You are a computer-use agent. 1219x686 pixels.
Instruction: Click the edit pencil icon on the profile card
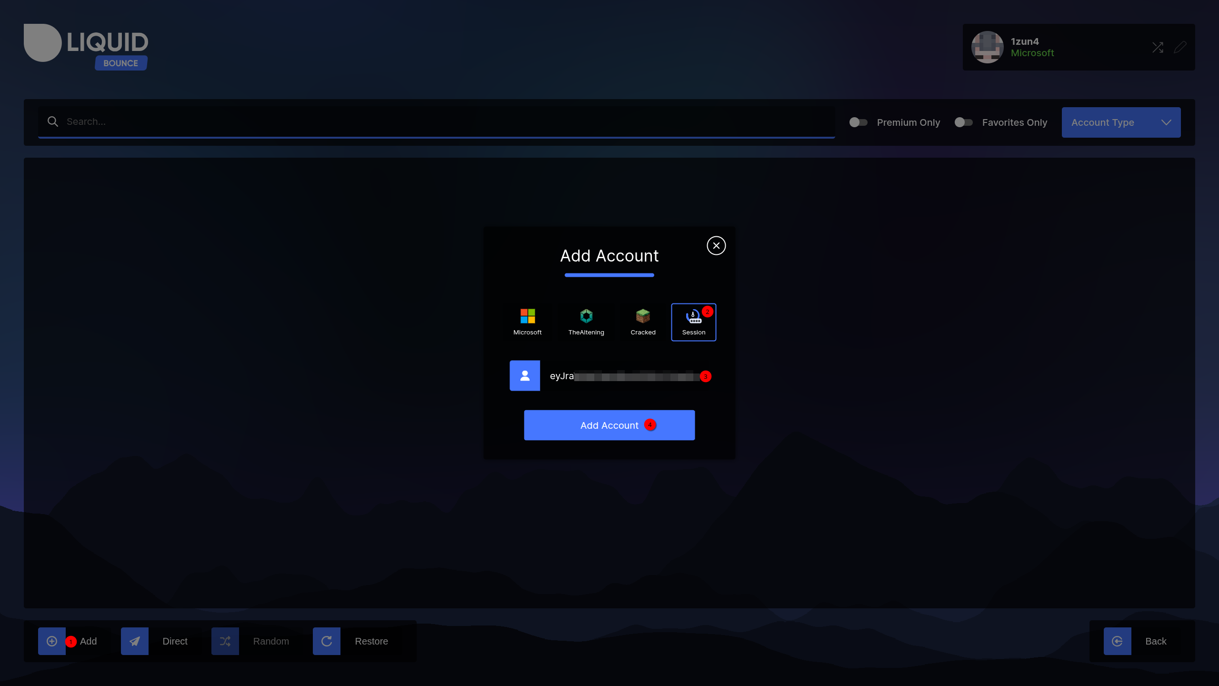coord(1180,47)
